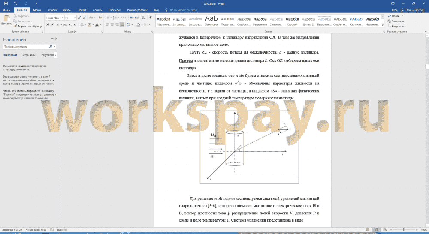Align text to the right
Viewport: 429px width, 234px height.
117,24
